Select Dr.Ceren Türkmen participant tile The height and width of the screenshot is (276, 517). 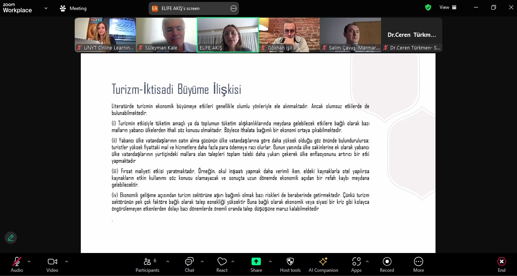pos(412,35)
